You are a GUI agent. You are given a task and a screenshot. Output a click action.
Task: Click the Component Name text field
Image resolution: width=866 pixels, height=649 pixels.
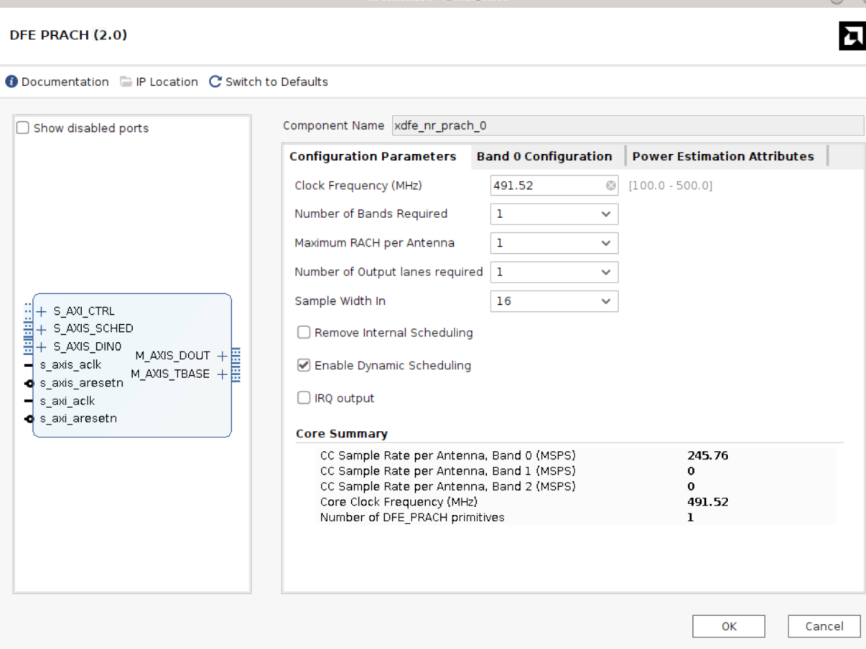(627, 125)
